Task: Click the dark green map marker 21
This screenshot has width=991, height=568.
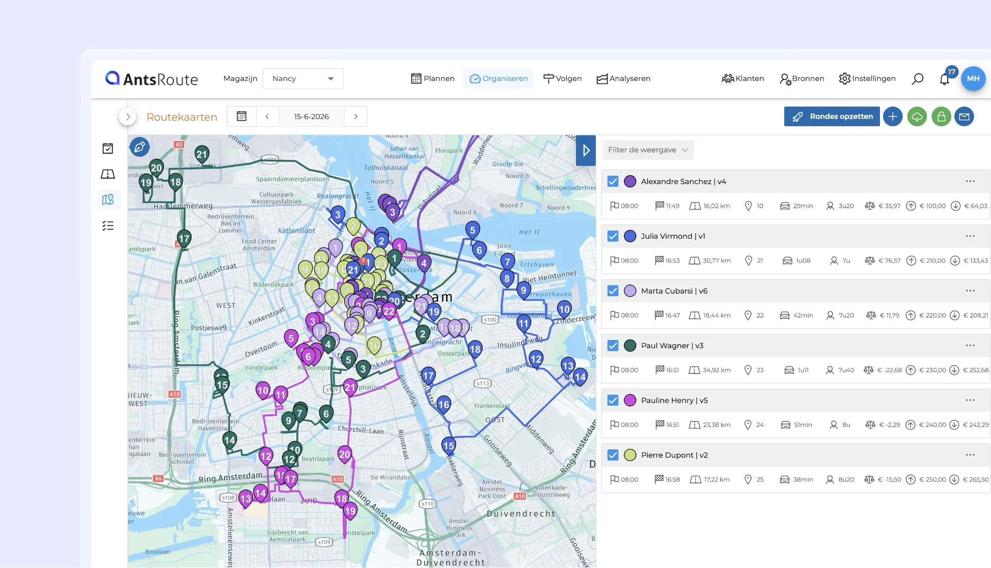Action: click(x=202, y=154)
